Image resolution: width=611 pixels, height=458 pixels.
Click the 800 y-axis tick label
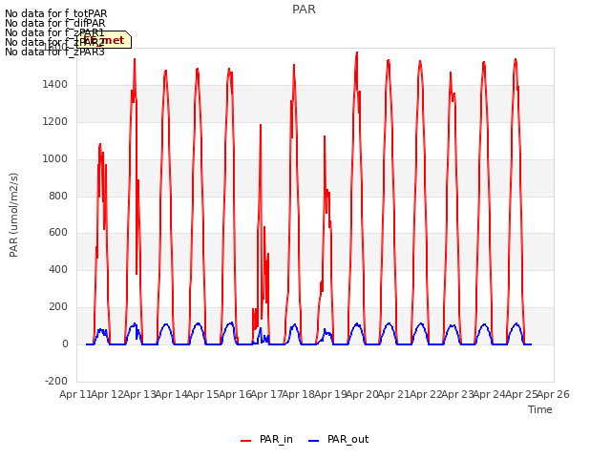click(x=58, y=196)
